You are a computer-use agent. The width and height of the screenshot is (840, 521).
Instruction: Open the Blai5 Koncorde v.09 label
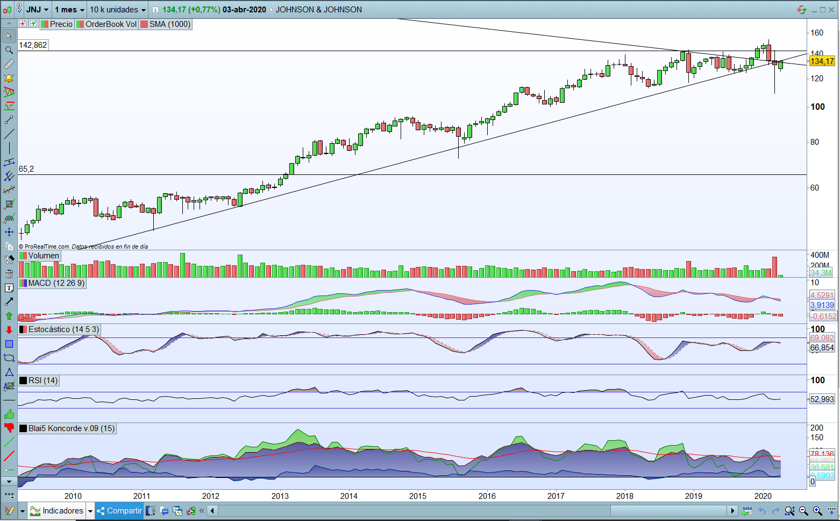coord(67,428)
